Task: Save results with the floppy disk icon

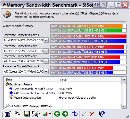Action: [27, 114]
